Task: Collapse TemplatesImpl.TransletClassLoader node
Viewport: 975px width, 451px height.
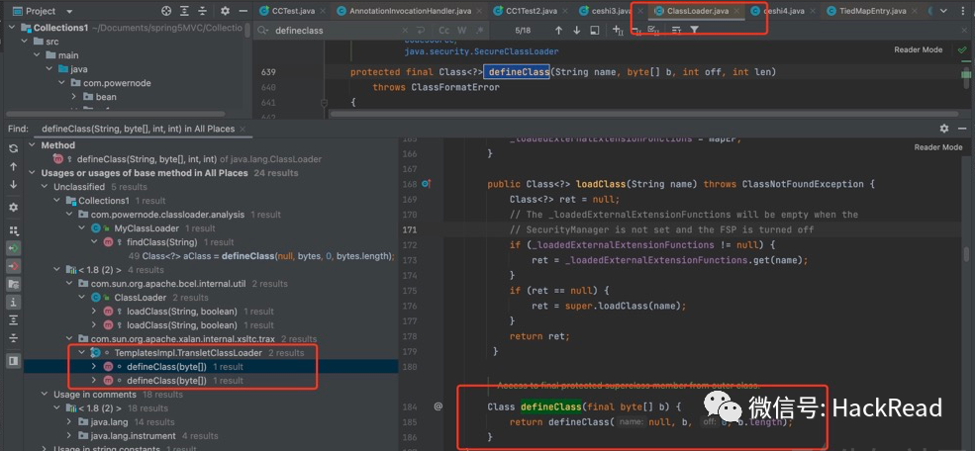Action: tap(82, 353)
